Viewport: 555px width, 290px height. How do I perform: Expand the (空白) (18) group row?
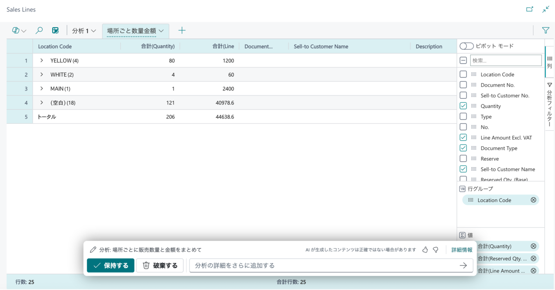coord(41,103)
